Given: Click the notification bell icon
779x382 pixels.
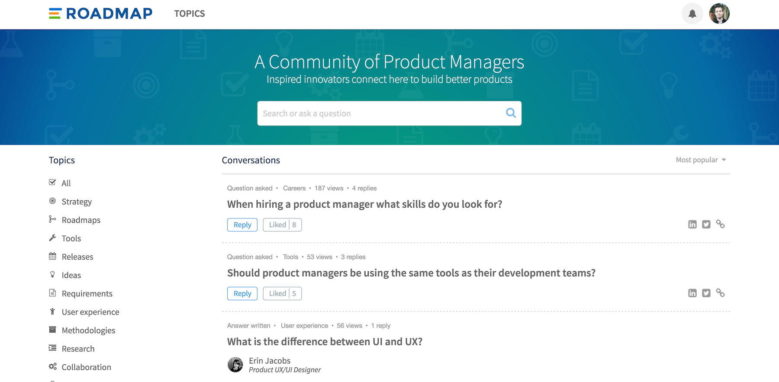Looking at the screenshot, I should pyautogui.click(x=692, y=14).
